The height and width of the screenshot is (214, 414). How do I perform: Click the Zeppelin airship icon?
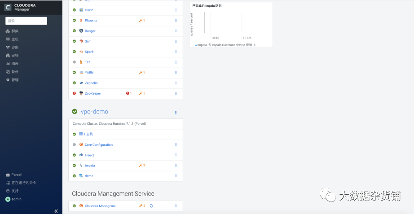(81, 83)
